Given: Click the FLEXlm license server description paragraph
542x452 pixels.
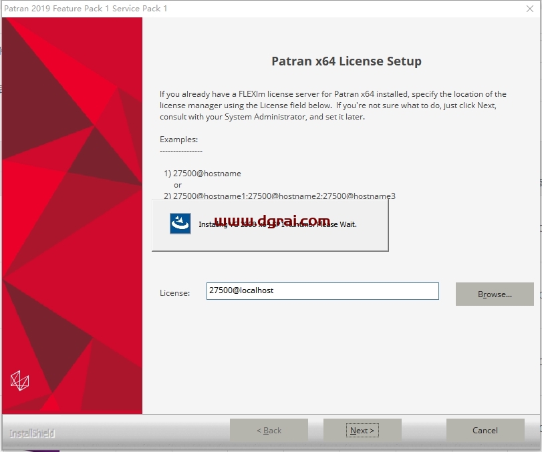Looking at the screenshot, I should [x=333, y=105].
